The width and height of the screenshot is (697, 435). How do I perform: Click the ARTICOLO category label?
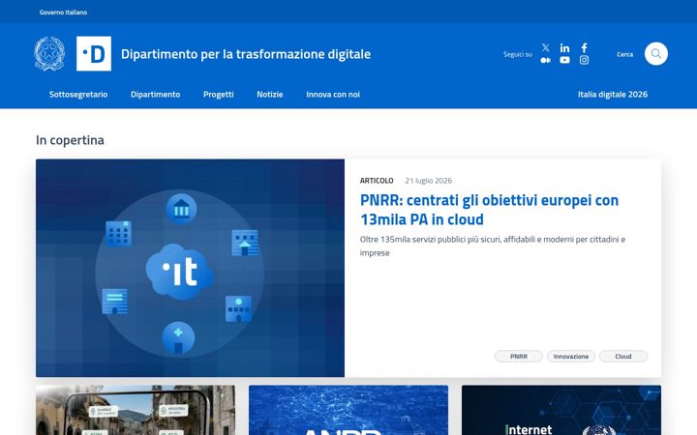(x=377, y=181)
